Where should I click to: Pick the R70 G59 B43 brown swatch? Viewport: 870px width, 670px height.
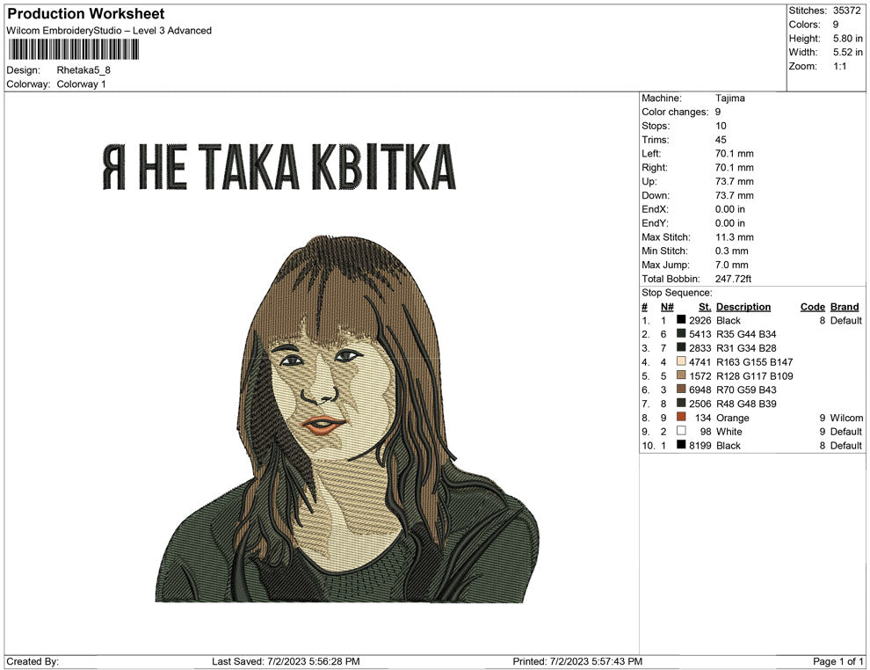coord(681,390)
